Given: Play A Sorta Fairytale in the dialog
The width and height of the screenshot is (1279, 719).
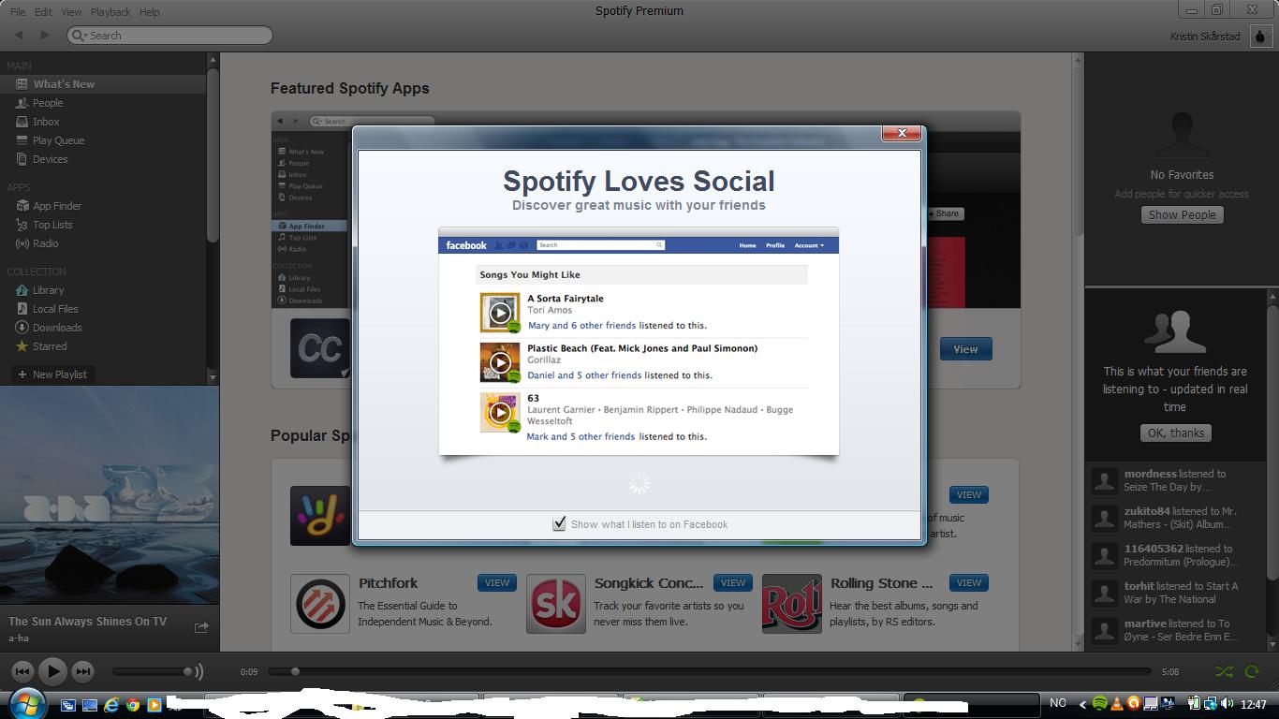Looking at the screenshot, I should click(x=500, y=313).
